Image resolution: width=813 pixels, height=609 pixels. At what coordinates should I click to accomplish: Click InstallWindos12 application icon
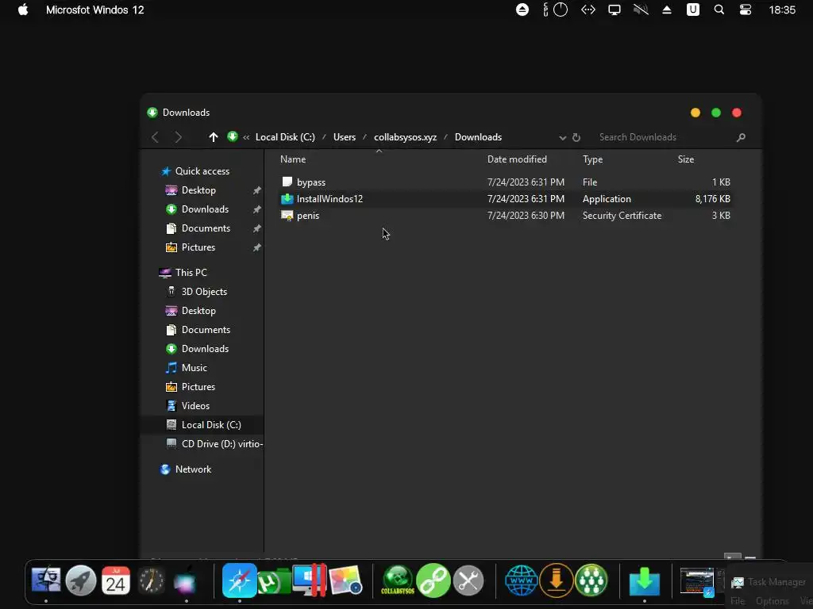tap(287, 199)
